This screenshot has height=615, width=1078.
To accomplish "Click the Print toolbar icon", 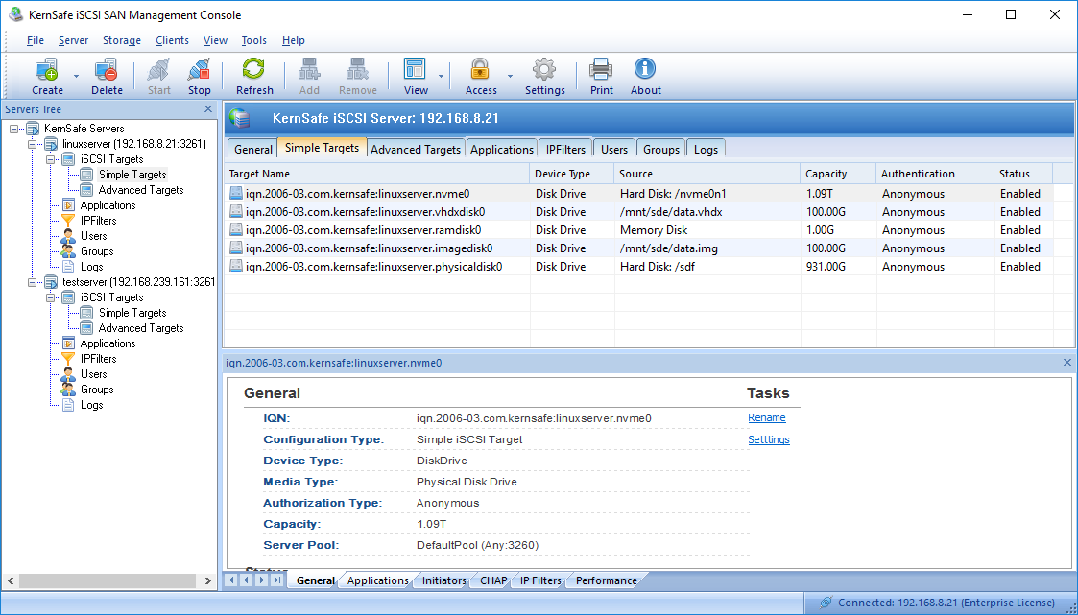I will click(602, 69).
